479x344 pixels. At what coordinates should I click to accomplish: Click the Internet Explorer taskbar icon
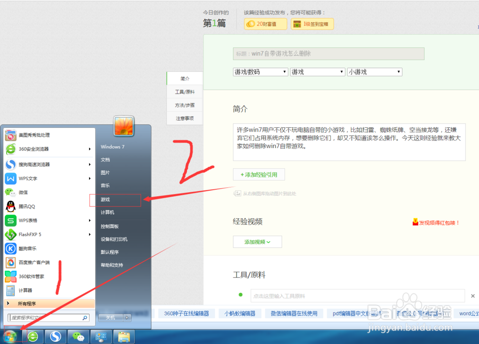33,336
